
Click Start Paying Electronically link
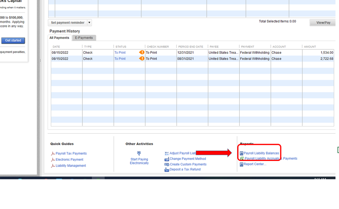(139, 161)
